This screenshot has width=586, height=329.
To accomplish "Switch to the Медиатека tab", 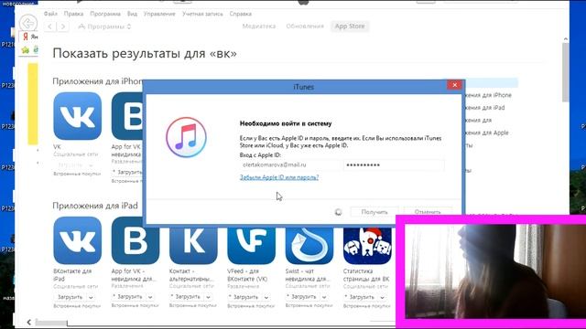I will [x=258, y=27].
